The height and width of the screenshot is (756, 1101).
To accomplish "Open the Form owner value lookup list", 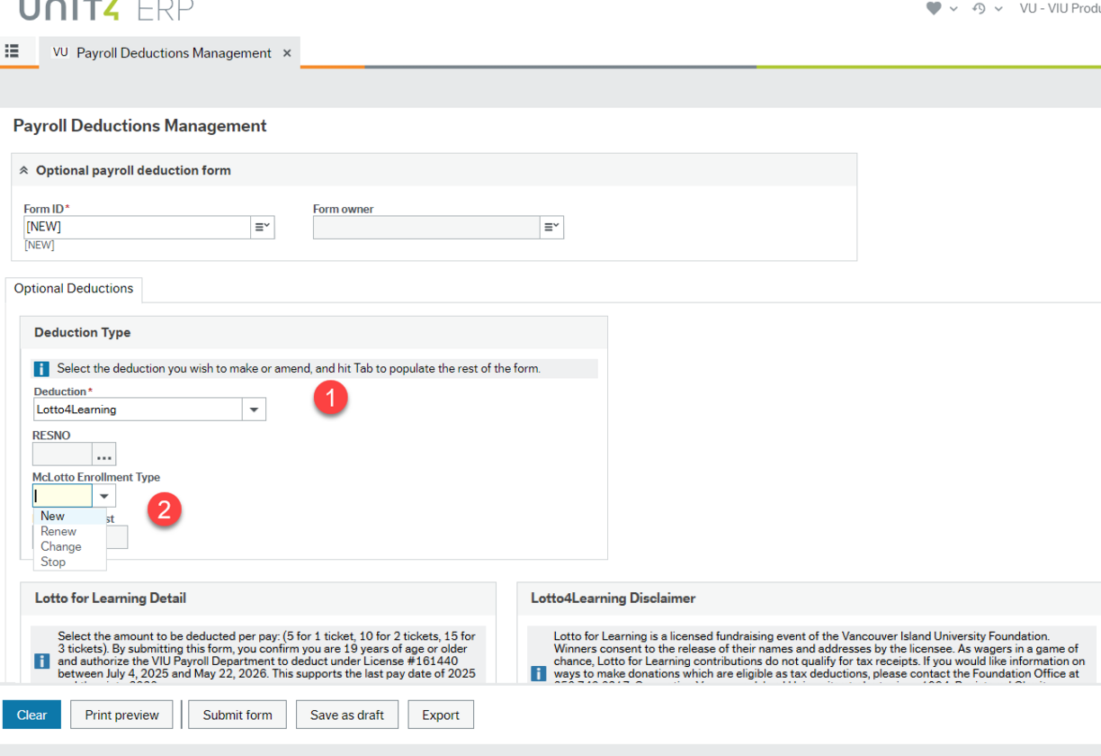I will pyautogui.click(x=552, y=227).
